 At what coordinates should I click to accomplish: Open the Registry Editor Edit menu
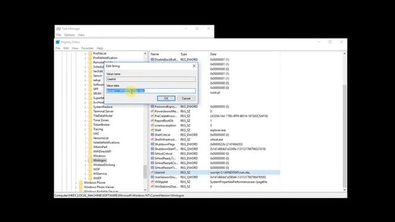[66, 48]
